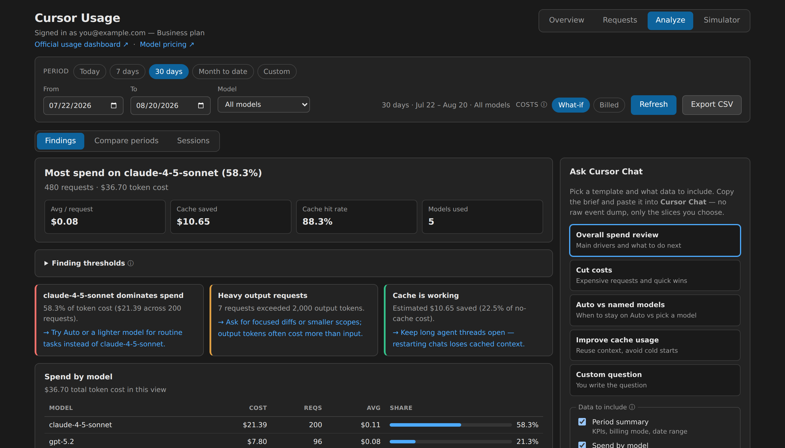
Task: Select the Today period
Action: (x=89, y=72)
